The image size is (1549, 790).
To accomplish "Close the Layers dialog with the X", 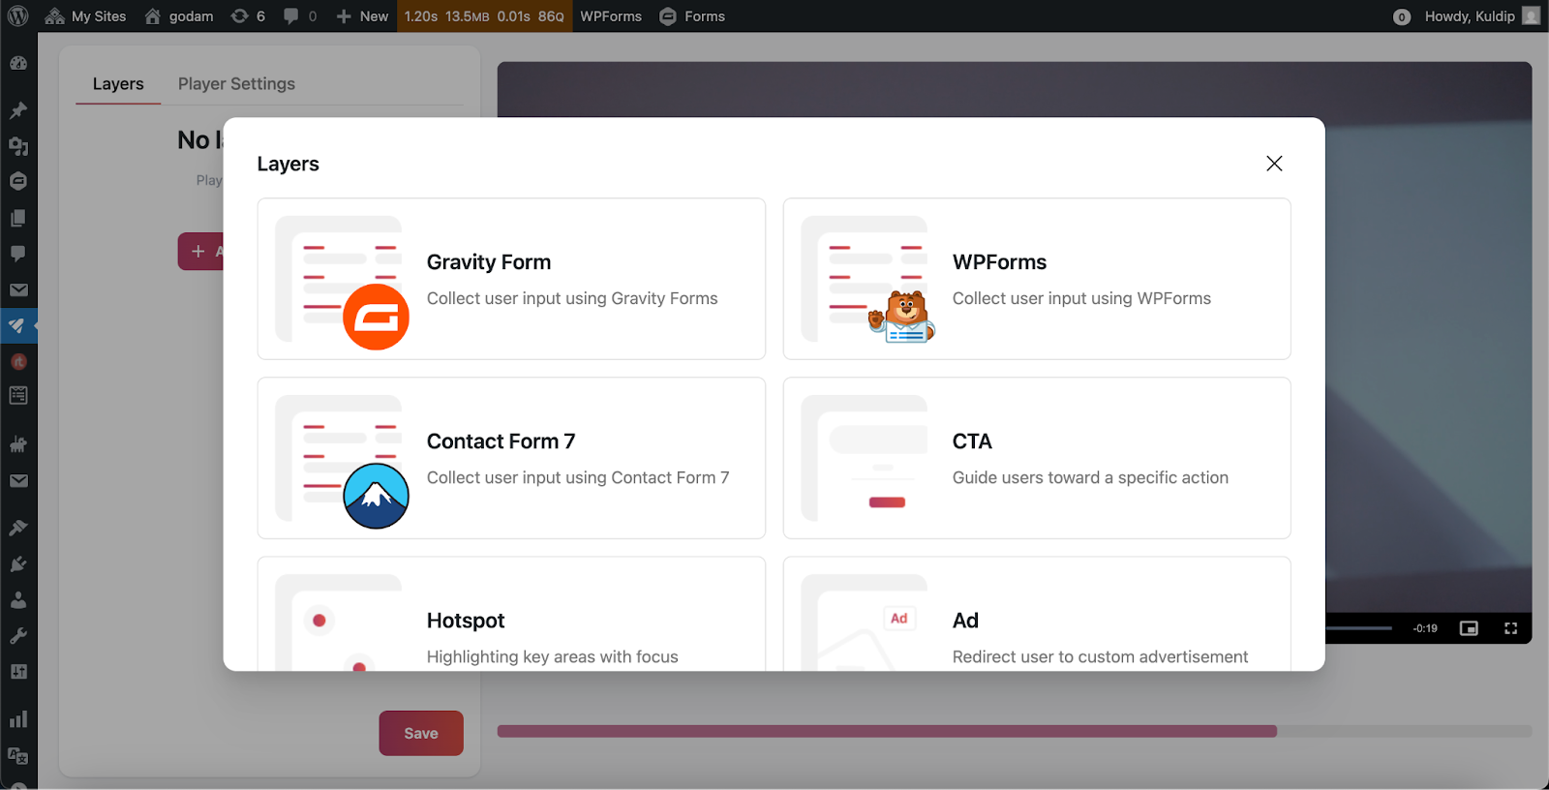I will point(1274,164).
